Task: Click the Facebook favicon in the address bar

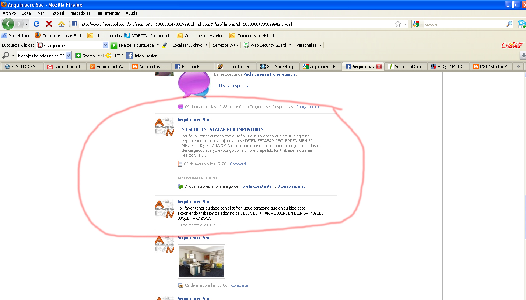Action: click(74, 24)
